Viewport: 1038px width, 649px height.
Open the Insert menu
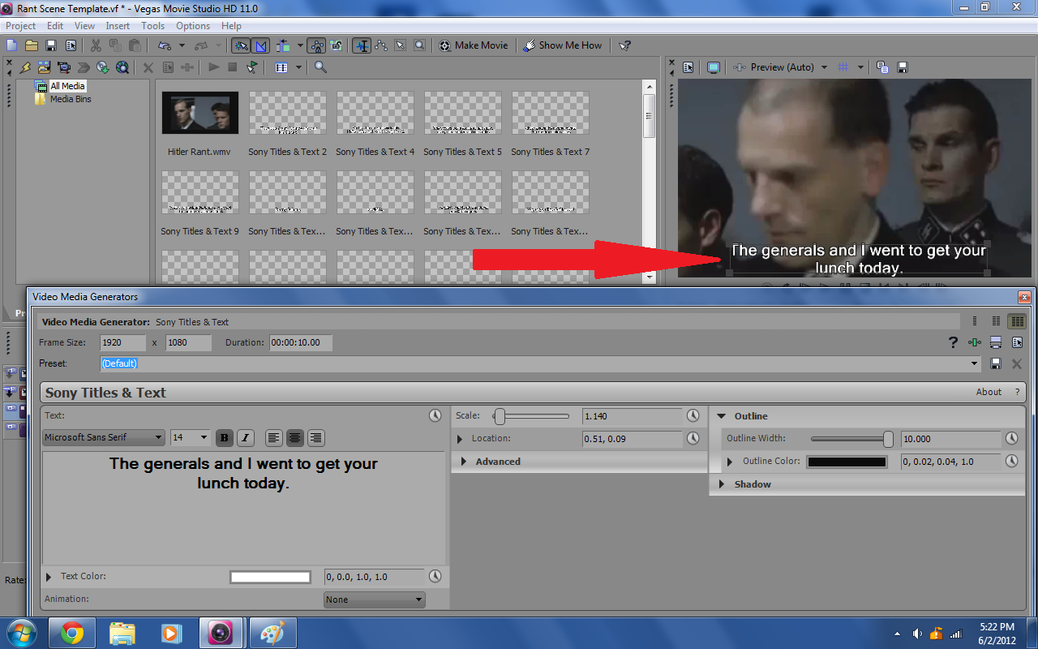click(118, 26)
